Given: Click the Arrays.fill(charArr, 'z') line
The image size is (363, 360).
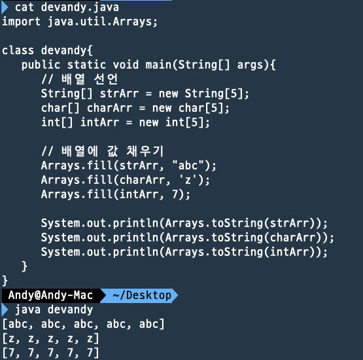Looking at the screenshot, I should click(x=125, y=180).
